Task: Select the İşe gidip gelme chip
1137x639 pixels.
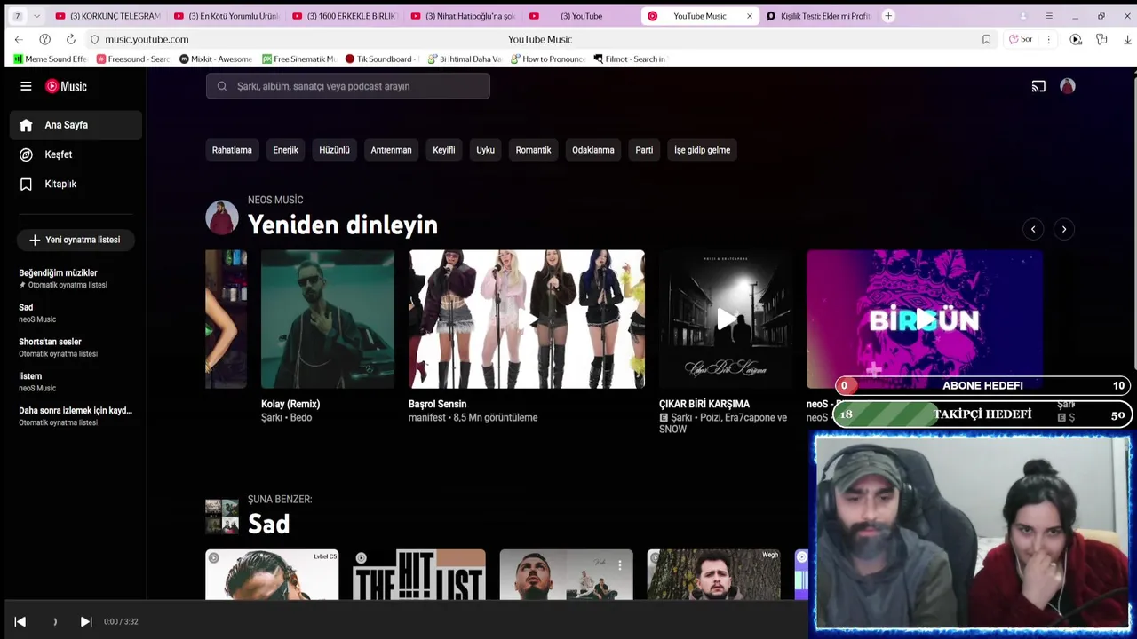Action: coord(702,150)
